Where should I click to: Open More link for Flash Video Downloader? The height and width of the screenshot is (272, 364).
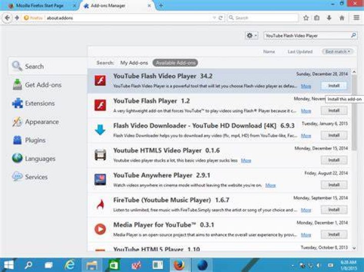coord(306,136)
